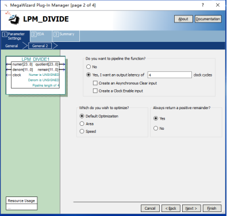Click the clock port label
227x216 pixels.
click(17, 75)
